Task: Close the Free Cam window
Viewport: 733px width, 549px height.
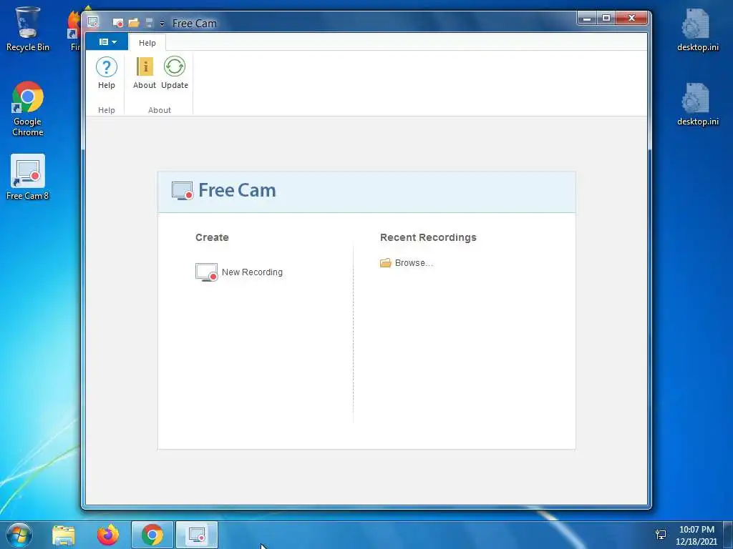Action: point(631,18)
